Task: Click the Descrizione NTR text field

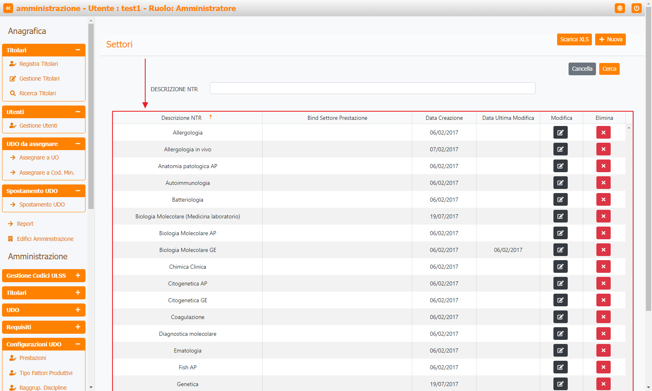Action: (372, 88)
